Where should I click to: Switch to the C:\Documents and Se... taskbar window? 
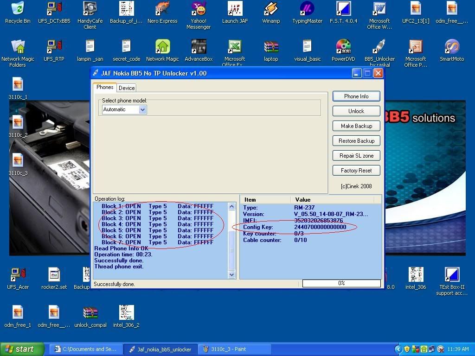tap(87, 350)
